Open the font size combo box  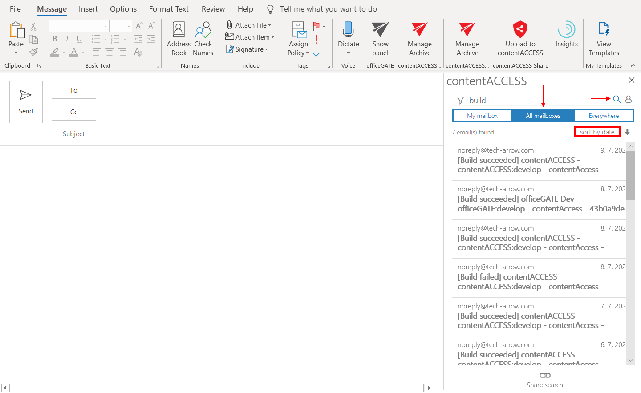(128, 26)
